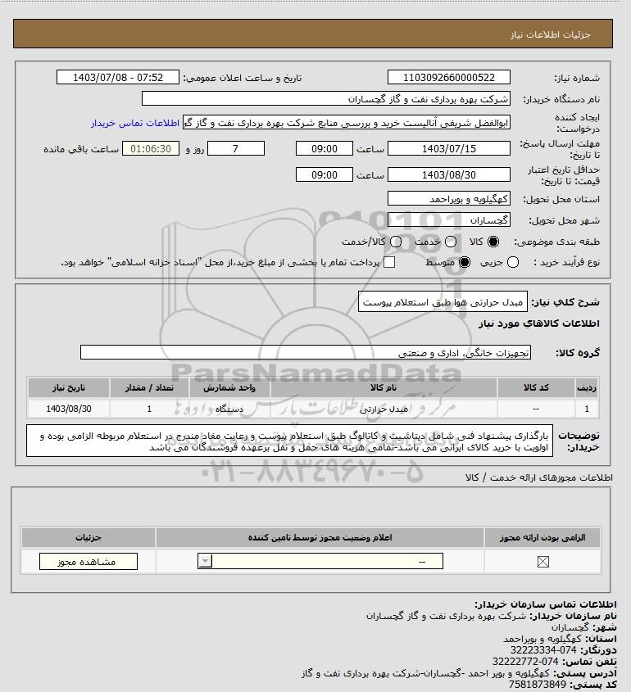
Task: Toggle the mandatory license checkbox
Action: (542, 561)
